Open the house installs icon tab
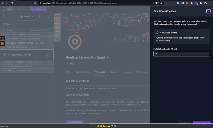The width and height of the screenshot is (213, 128). 49,16
